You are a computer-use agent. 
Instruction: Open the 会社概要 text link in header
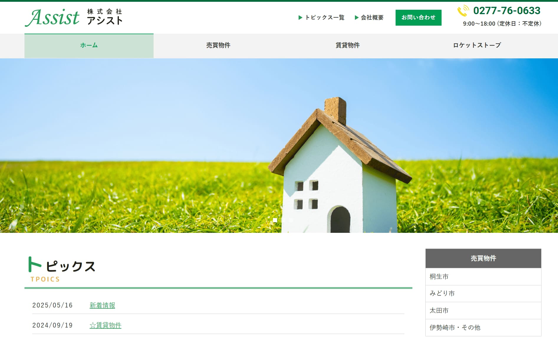tap(372, 18)
